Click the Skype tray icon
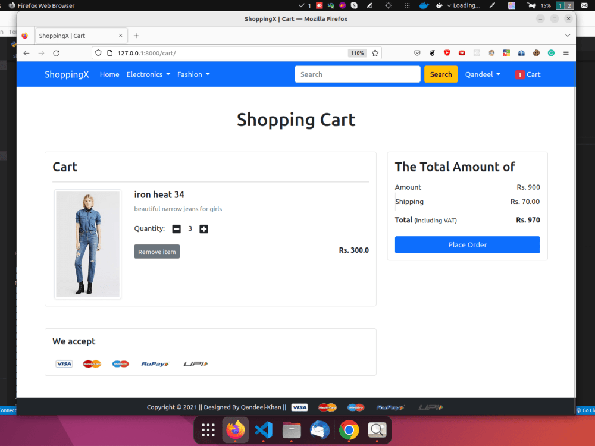The image size is (595, 446). 354,5
